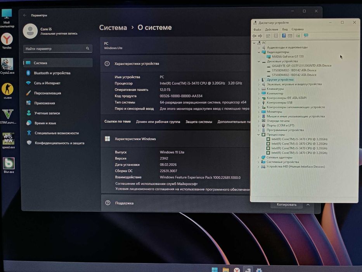Image resolution: width=362 pixels, height=272 pixels.
Task: Go back using Settings back arrow
Action: (25, 15)
